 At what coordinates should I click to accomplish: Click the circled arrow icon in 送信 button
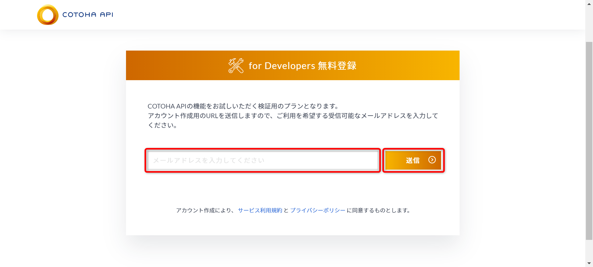pos(432,160)
